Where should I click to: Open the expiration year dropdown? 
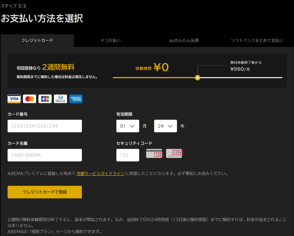(x=165, y=126)
